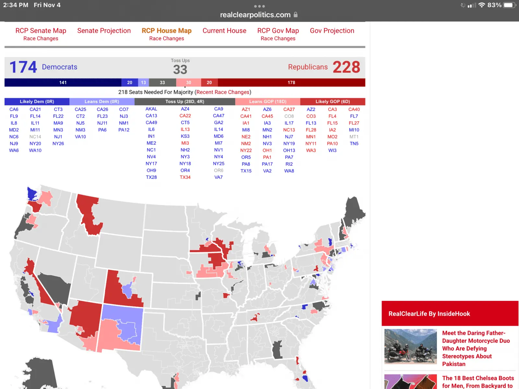Tap the battery status icon
The width and height of the screenshot is (519, 389).
pos(509,5)
